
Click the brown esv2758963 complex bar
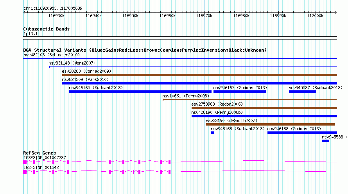coord(264,108)
